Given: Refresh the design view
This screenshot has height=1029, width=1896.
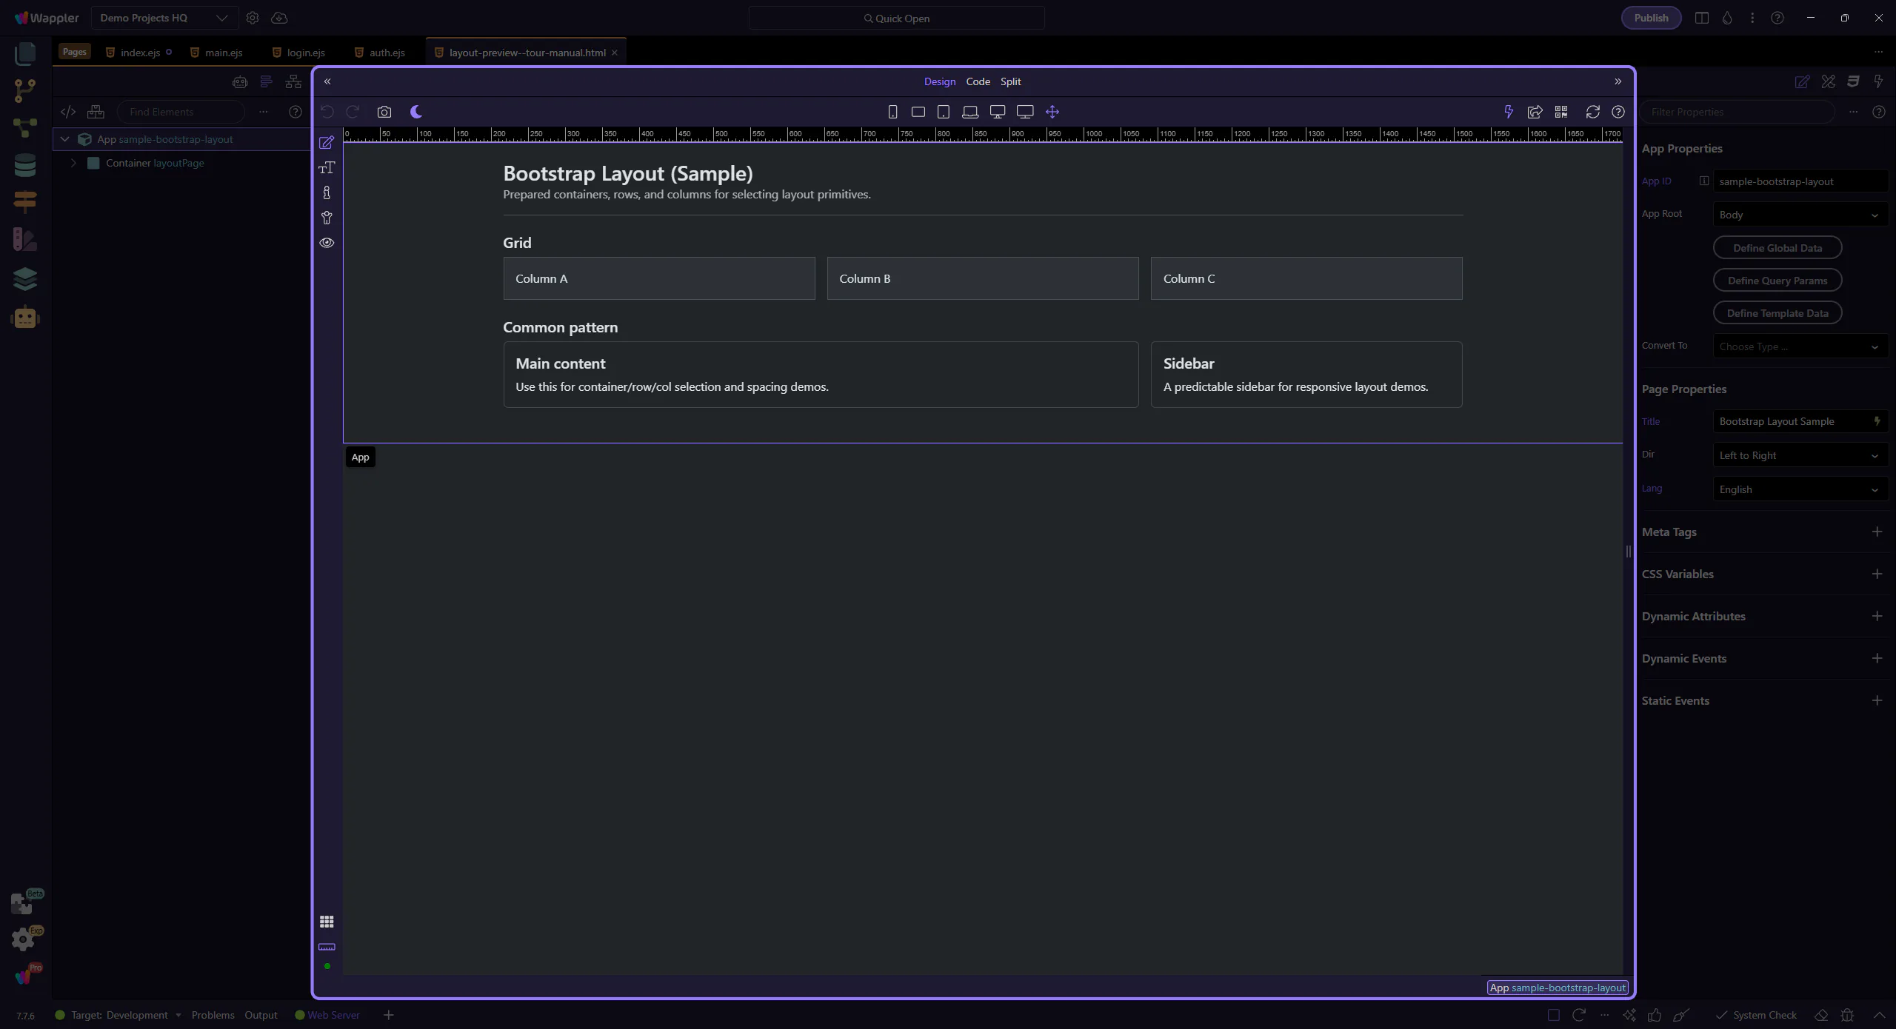Looking at the screenshot, I should [1592, 112].
